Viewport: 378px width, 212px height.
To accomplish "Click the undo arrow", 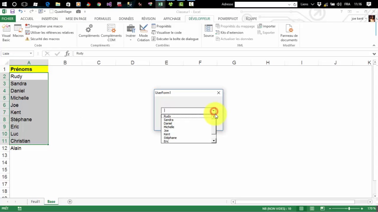I will [x=20, y=11].
